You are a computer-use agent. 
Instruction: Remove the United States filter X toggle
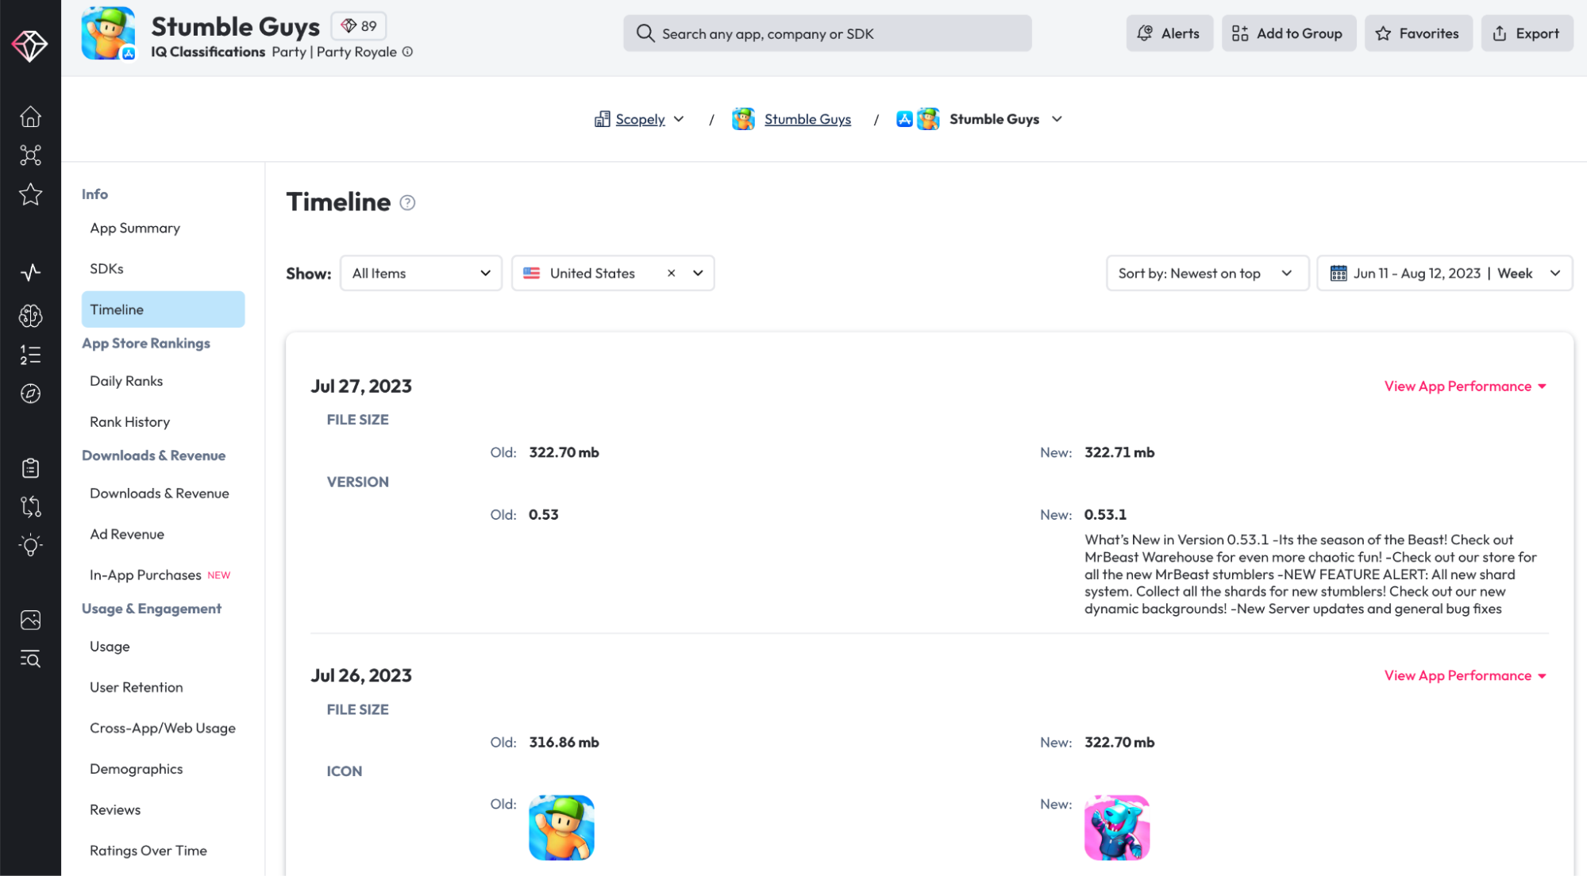(x=671, y=272)
